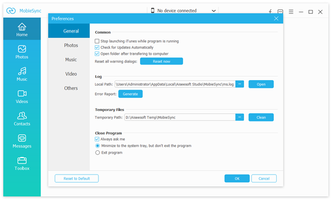This screenshot has width=332, height=200.
Task: Browse for temporary path folder
Action: [240, 117]
